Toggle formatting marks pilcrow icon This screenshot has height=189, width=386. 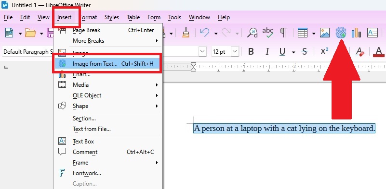point(283,33)
